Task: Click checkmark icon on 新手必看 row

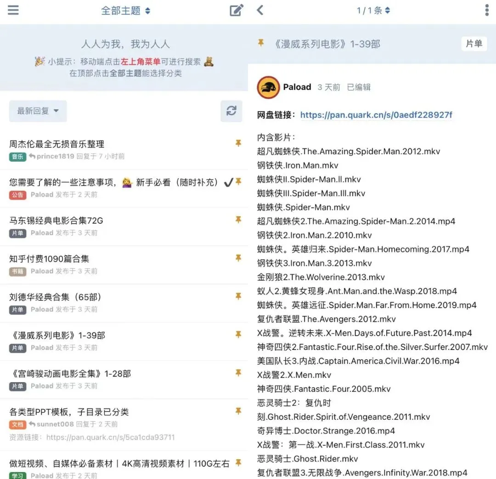Action: 228,182
